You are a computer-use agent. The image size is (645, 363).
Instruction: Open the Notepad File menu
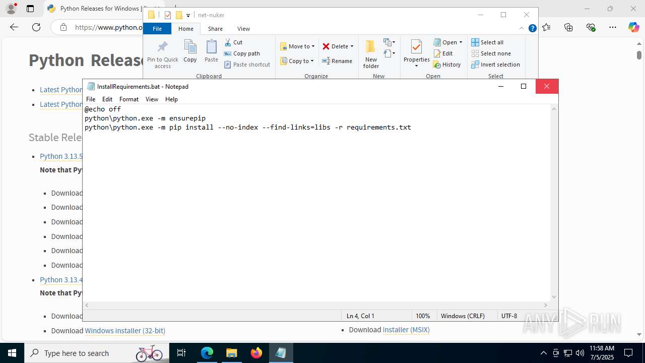tap(91, 99)
